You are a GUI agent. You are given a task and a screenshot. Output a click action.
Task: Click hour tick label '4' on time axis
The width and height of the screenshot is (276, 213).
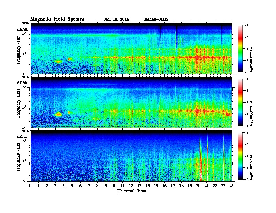click(64, 186)
